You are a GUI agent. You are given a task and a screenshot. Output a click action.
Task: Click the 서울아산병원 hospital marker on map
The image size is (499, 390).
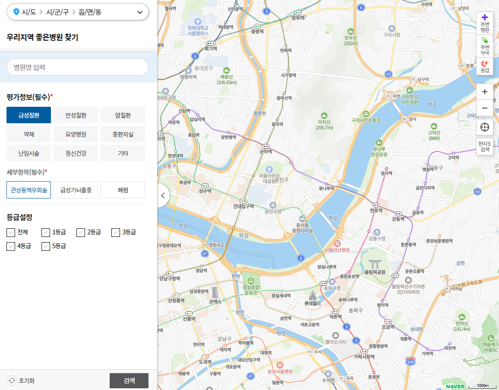[337, 244]
